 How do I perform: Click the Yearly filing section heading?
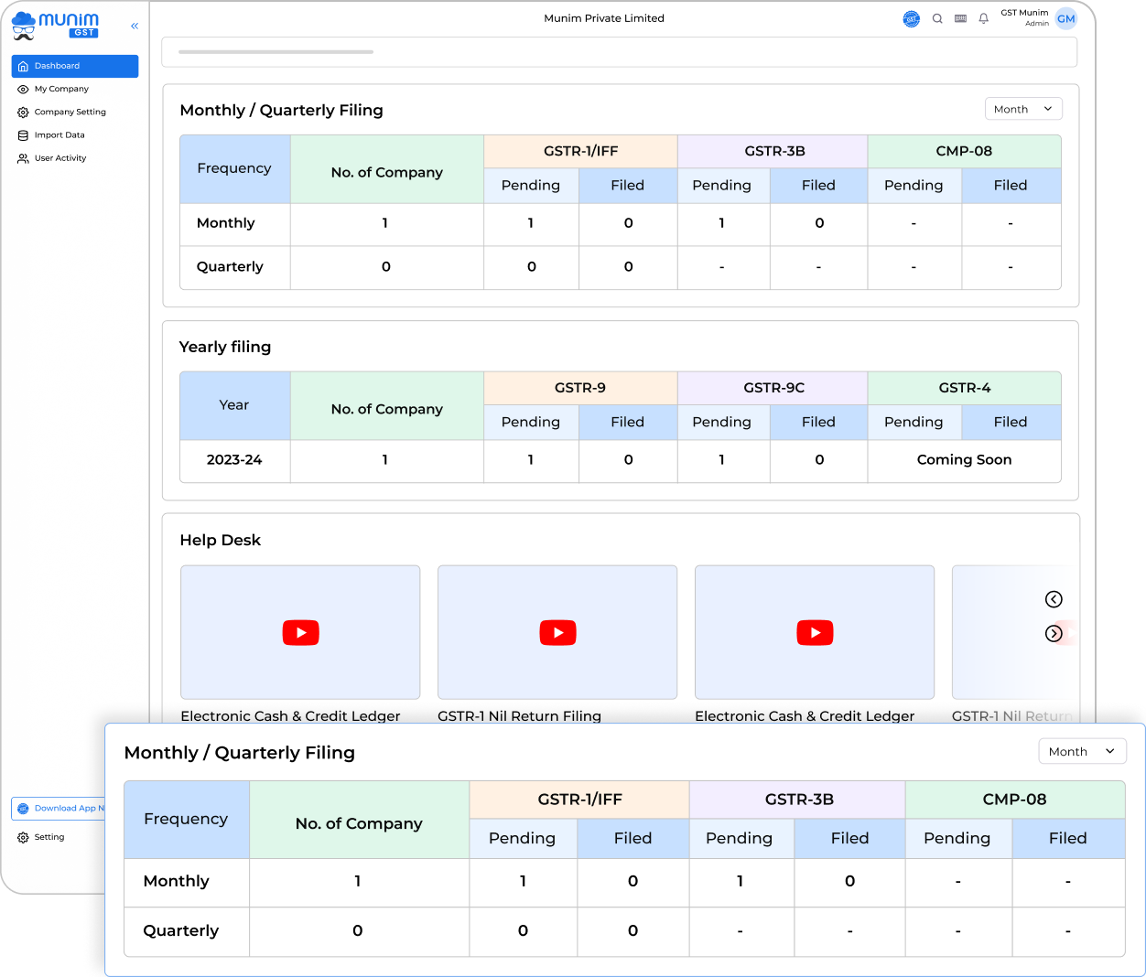225,347
